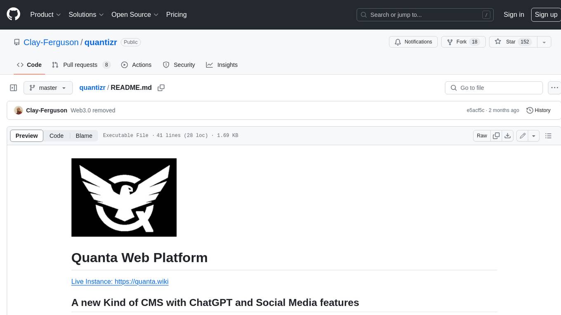Image resolution: width=561 pixels, height=315 pixels.
Task: Open the edit options dropdown arrow
Action: click(x=534, y=136)
